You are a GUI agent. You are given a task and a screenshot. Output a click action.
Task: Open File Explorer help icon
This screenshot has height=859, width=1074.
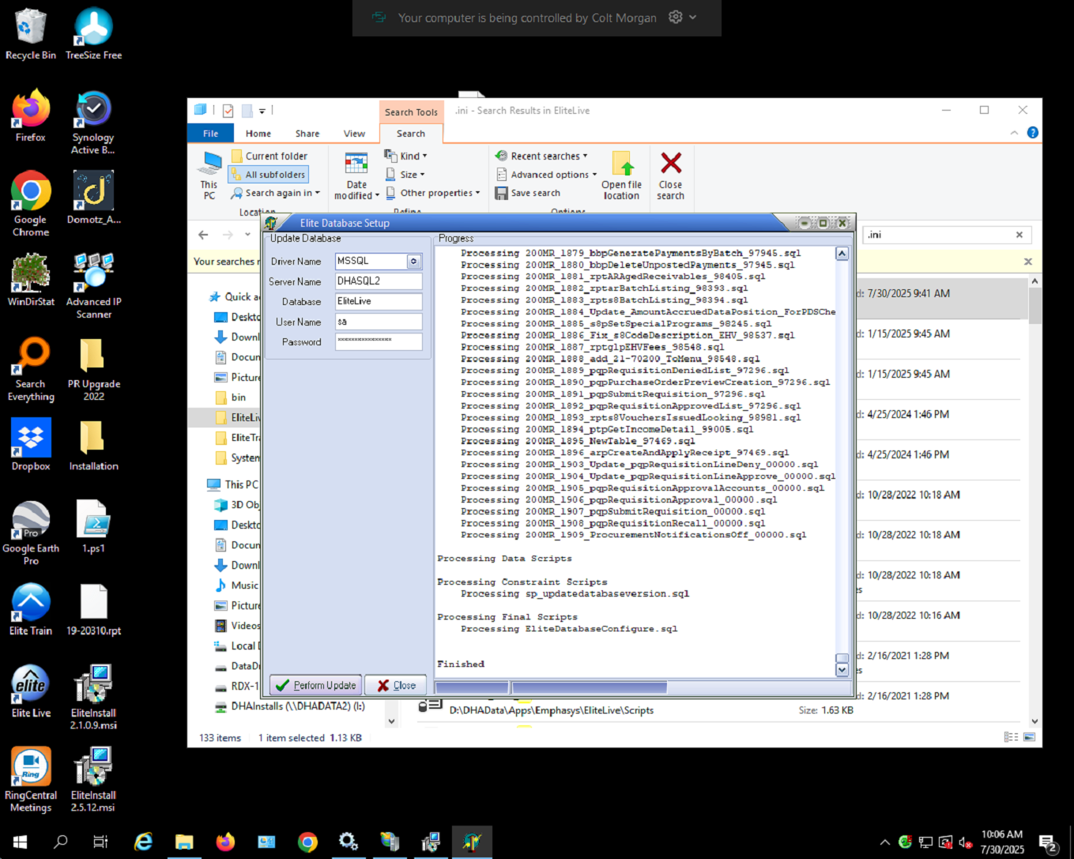(1032, 133)
